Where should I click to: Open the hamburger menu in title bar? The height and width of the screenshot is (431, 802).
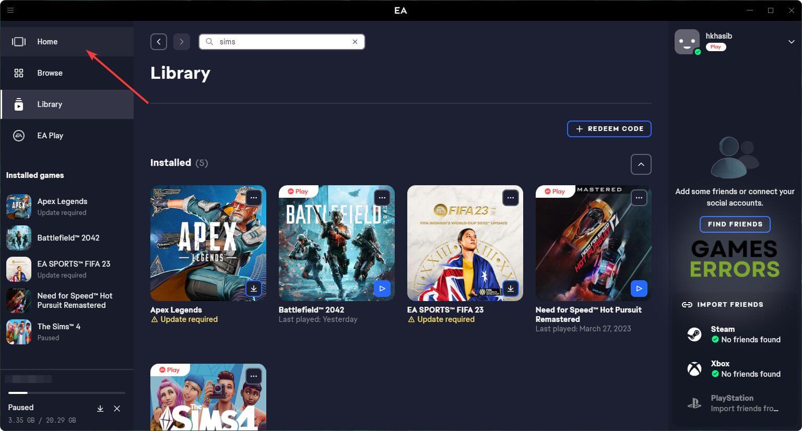coord(10,10)
